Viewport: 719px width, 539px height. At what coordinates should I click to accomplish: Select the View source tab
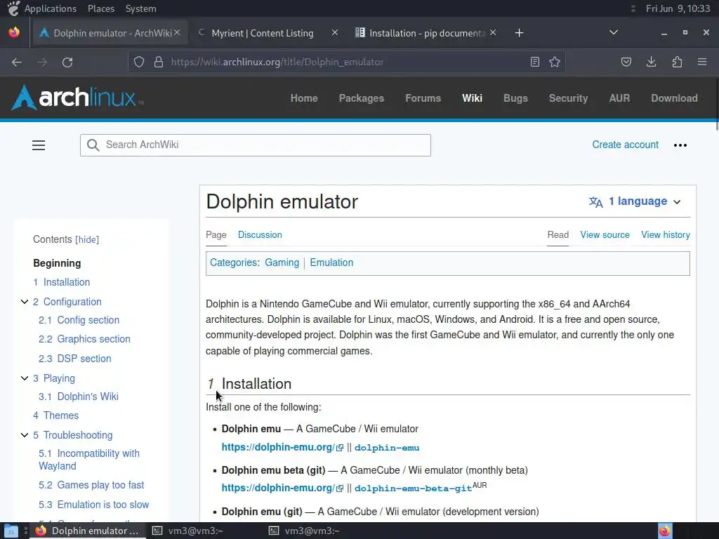(x=605, y=234)
